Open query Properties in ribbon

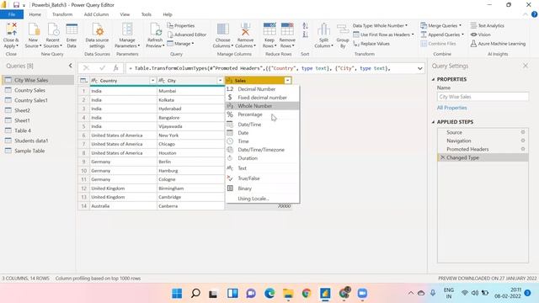point(181,26)
